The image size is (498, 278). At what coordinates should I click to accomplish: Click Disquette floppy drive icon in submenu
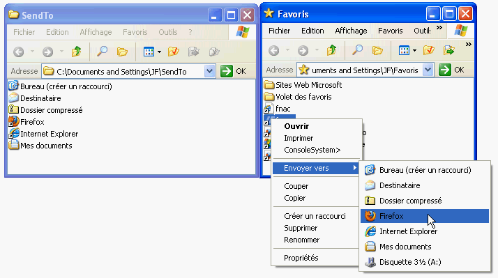370,262
